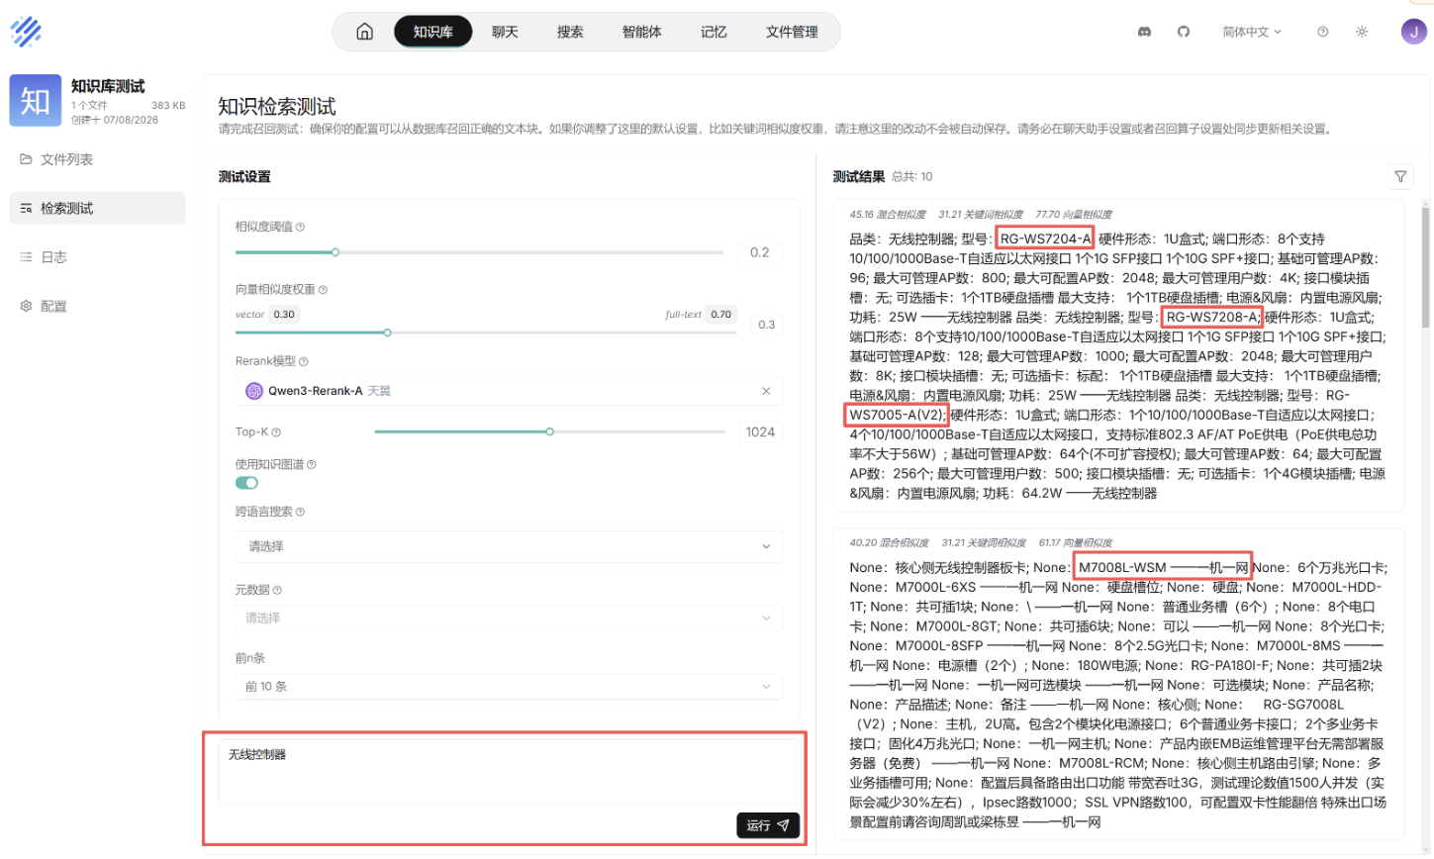Click the 总共: 10 result count
Image resolution: width=1434 pixels, height=859 pixels.
coord(911,177)
